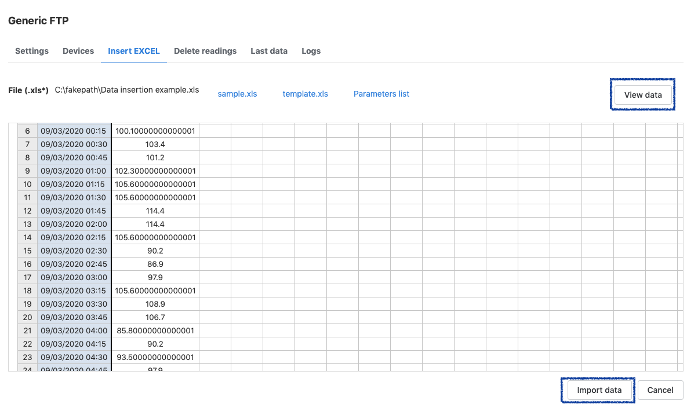Click the cell containing 108.9
Screen dimensions: 687x408
click(155, 304)
